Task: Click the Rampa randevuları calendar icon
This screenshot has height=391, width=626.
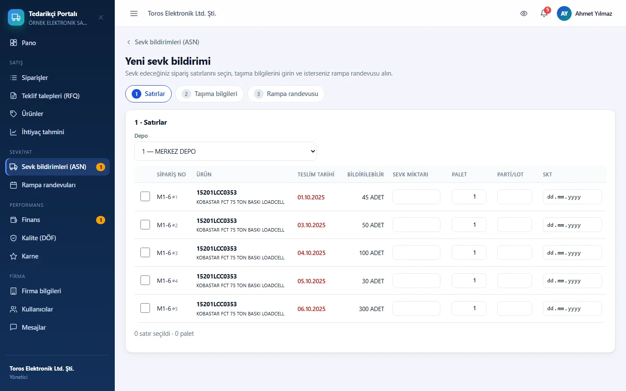Action: (13, 185)
